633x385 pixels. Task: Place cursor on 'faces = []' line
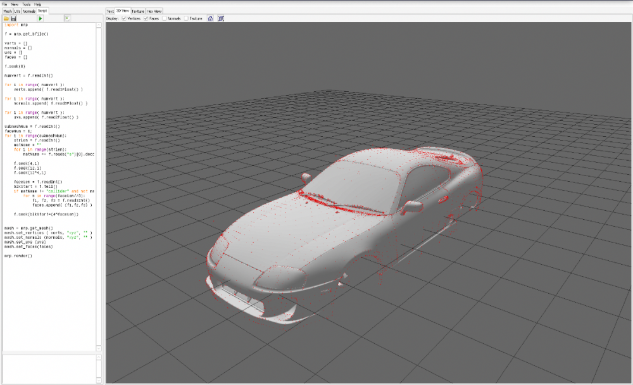click(x=16, y=57)
